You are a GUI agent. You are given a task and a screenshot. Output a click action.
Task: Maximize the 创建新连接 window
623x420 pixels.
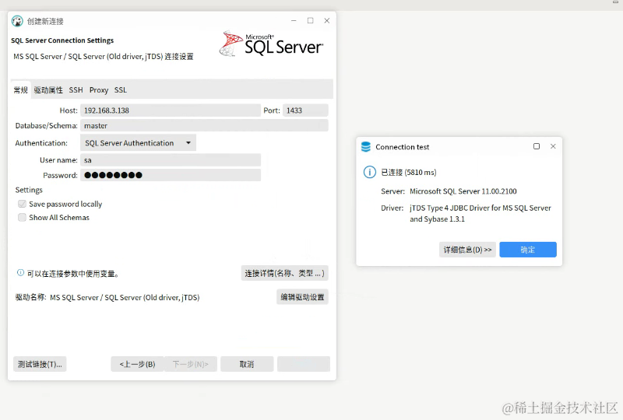click(310, 21)
